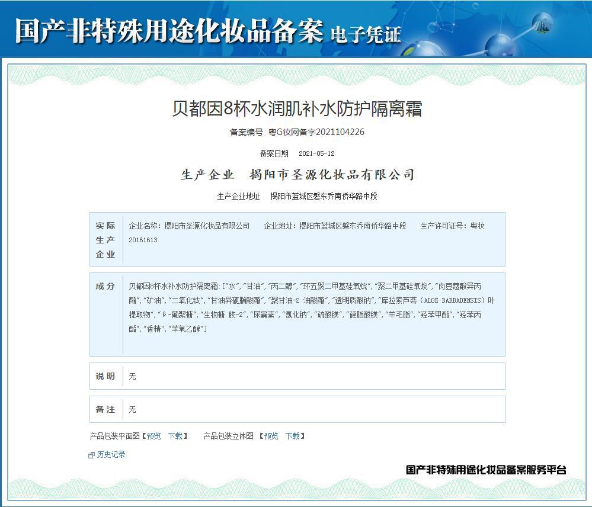Image resolution: width=592 pixels, height=507 pixels.
Task: Select the 历史记录 history record text link
Action: click(x=110, y=455)
